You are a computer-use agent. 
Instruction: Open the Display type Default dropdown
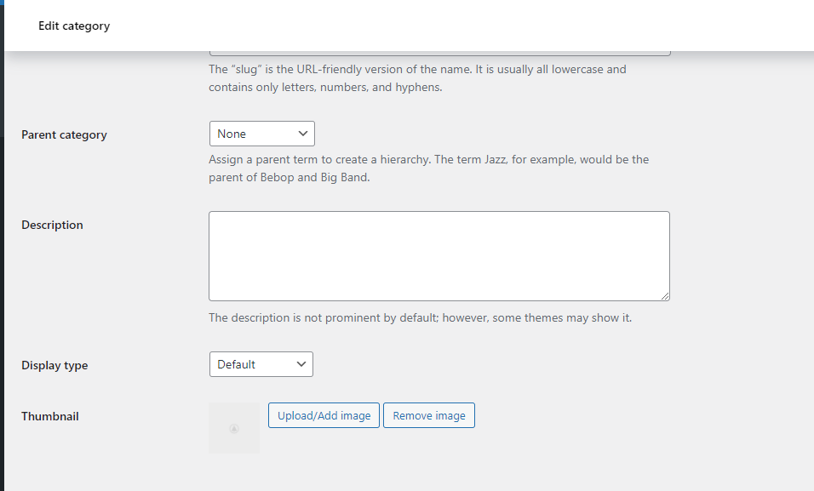261,364
